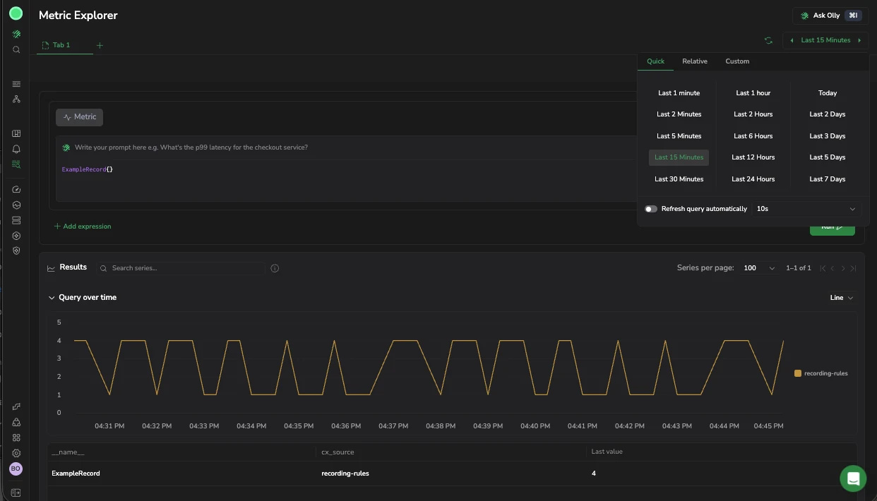The height and width of the screenshot is (501, 877).
Task: Select Last 1 hour
Action: [x=753, y=93]
